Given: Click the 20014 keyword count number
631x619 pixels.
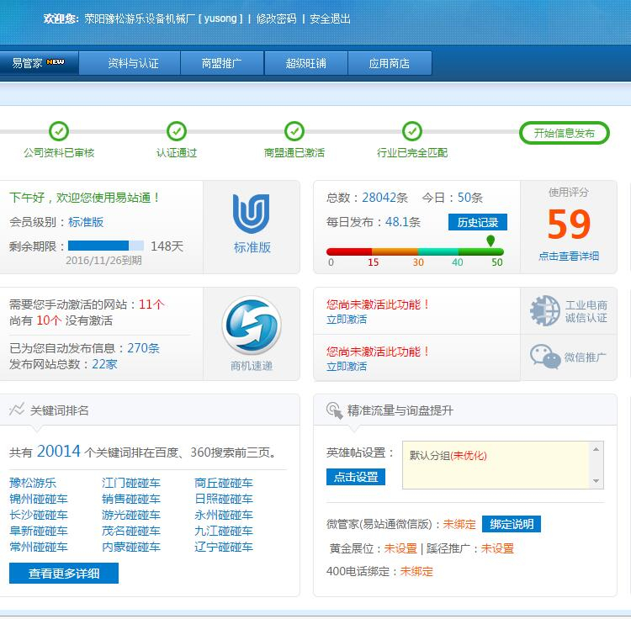Looking at the screenshot, I should pos(59,452).
